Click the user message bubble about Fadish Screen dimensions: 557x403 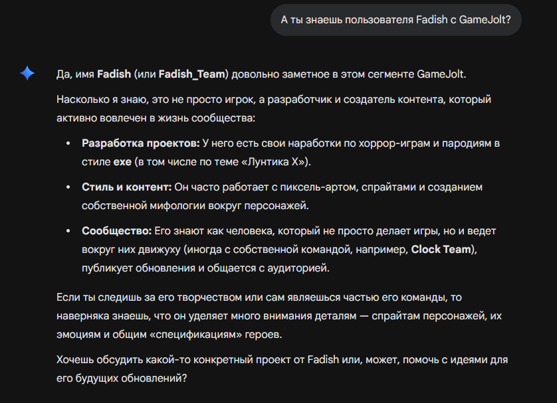[x=395, y=20]
